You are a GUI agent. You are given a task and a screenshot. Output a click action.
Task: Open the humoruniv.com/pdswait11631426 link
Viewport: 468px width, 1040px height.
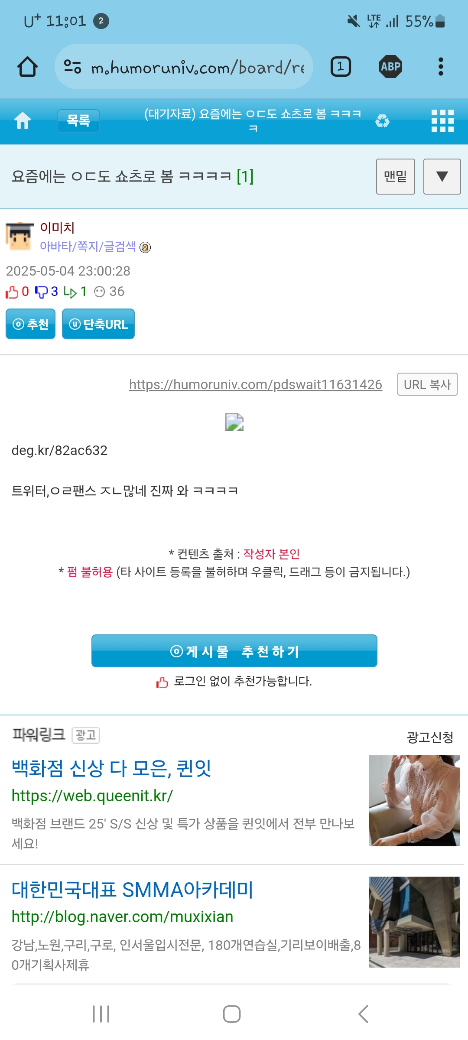coord(256,384)
